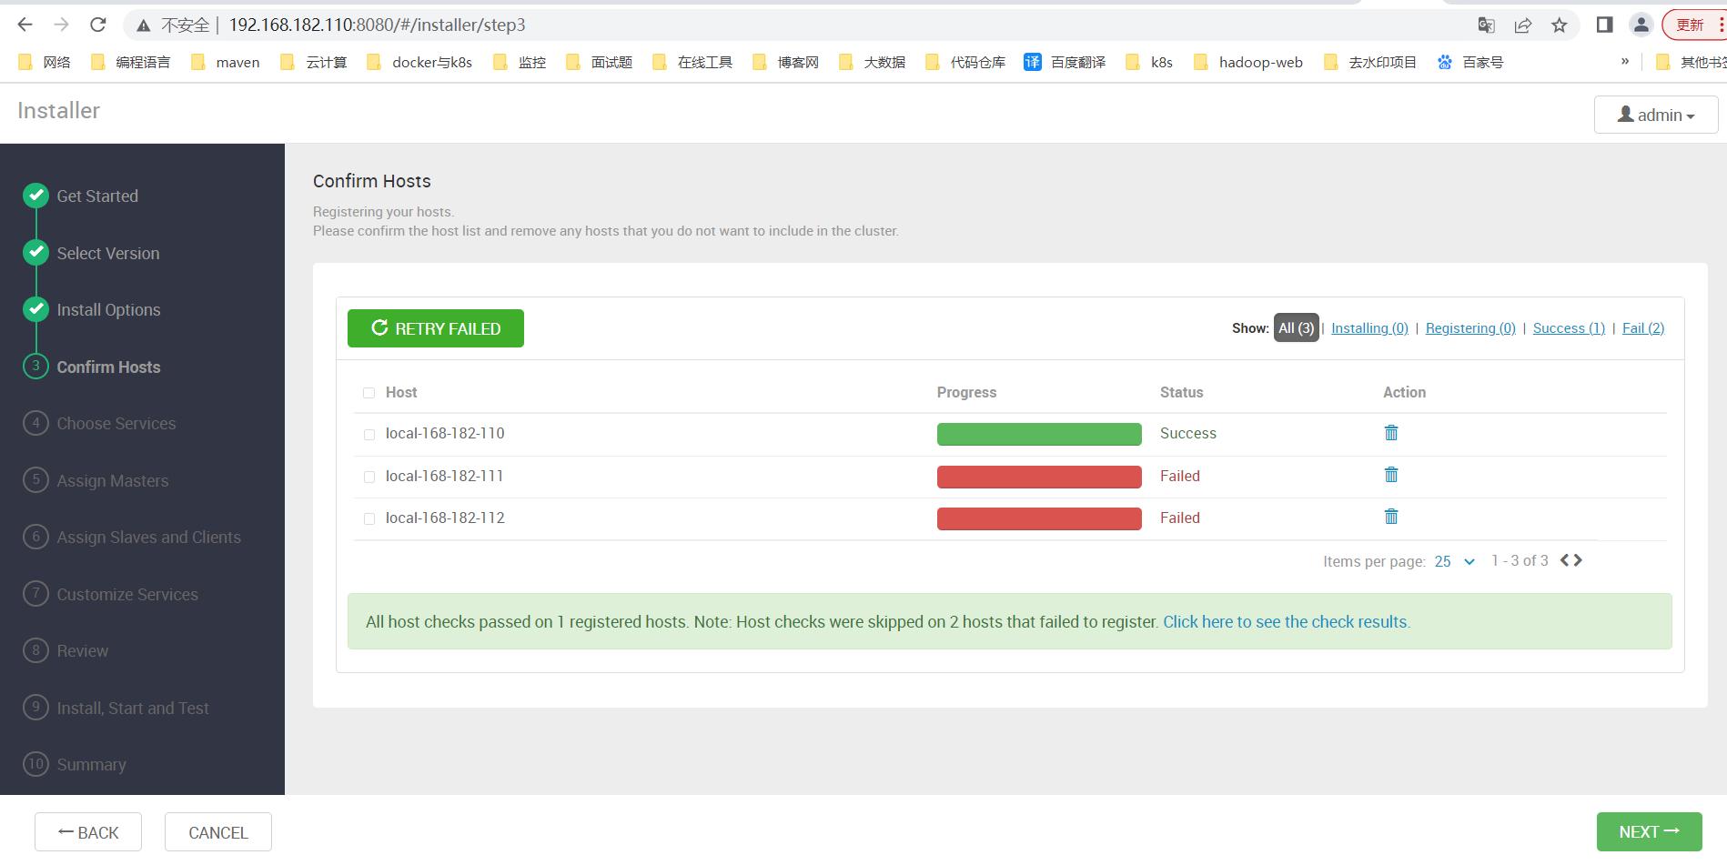Toggle the browser side panel icon
1727x865 pixels.
point(1604,25)
